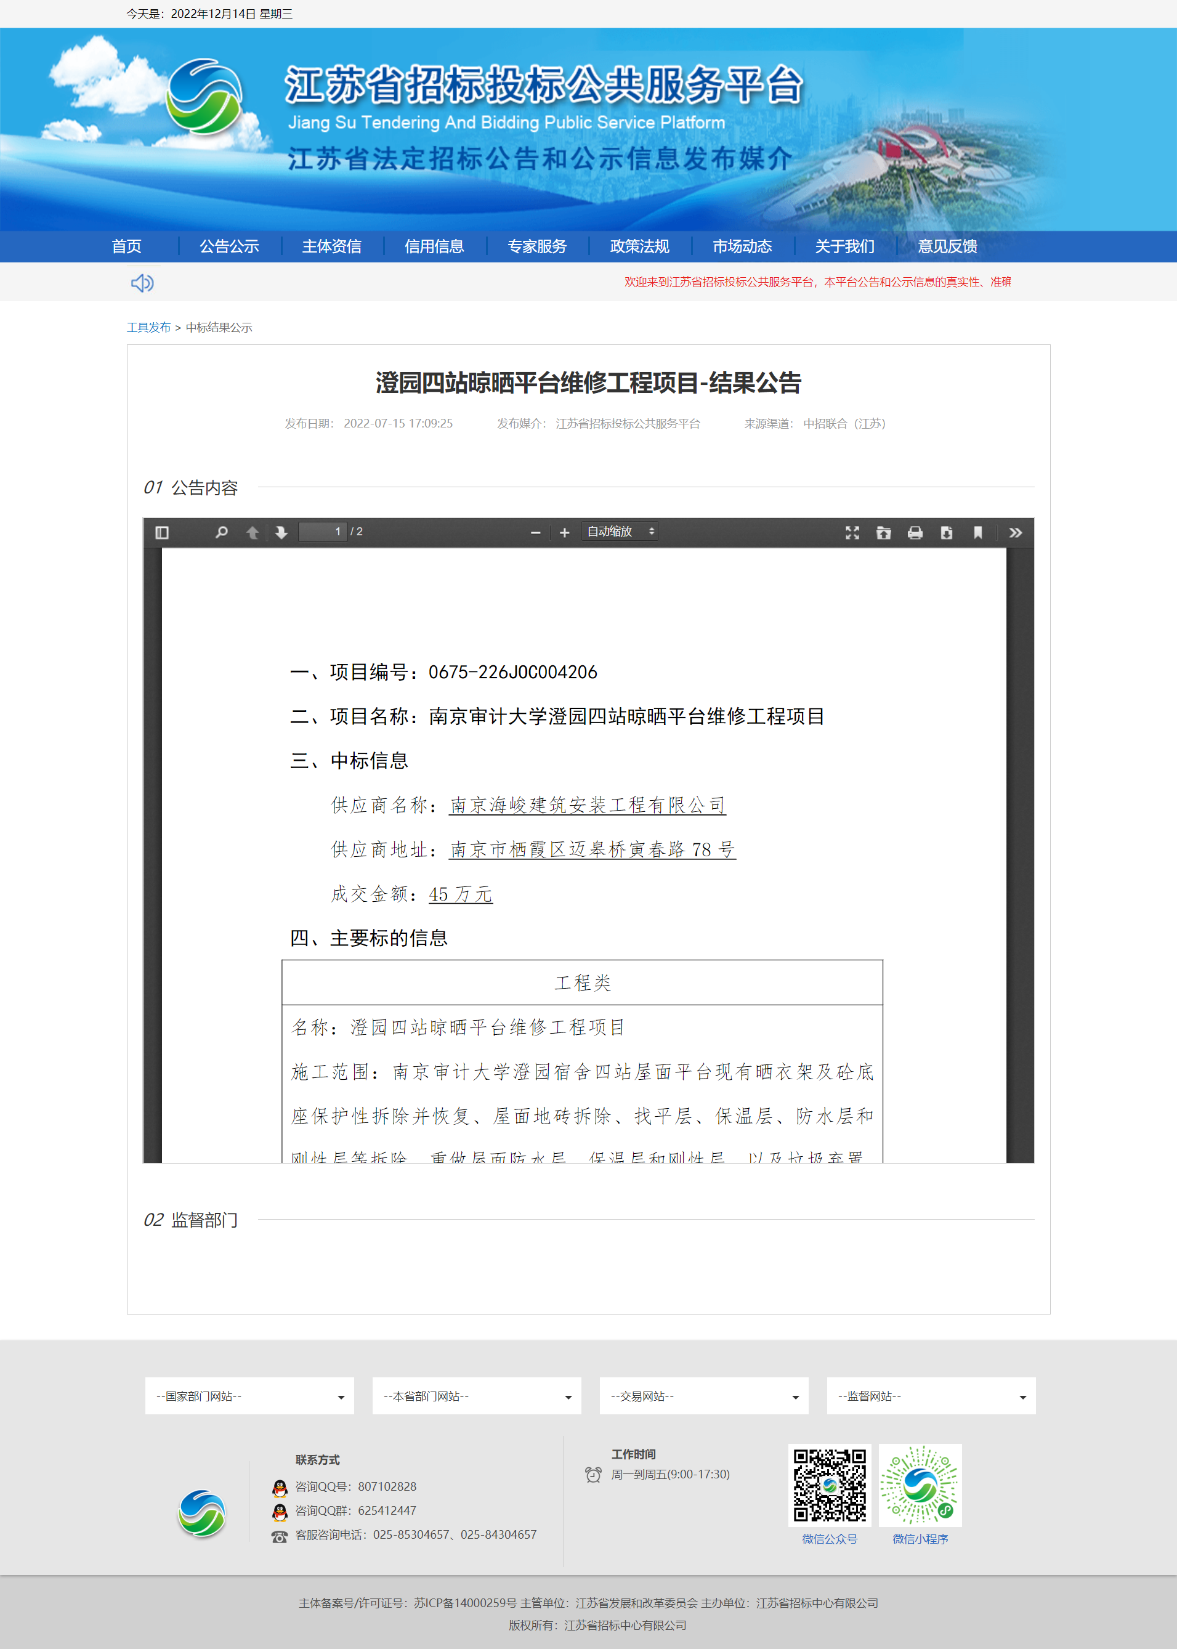
Task: Click the WeChat mini program code
Action: tap(920, 1485)
